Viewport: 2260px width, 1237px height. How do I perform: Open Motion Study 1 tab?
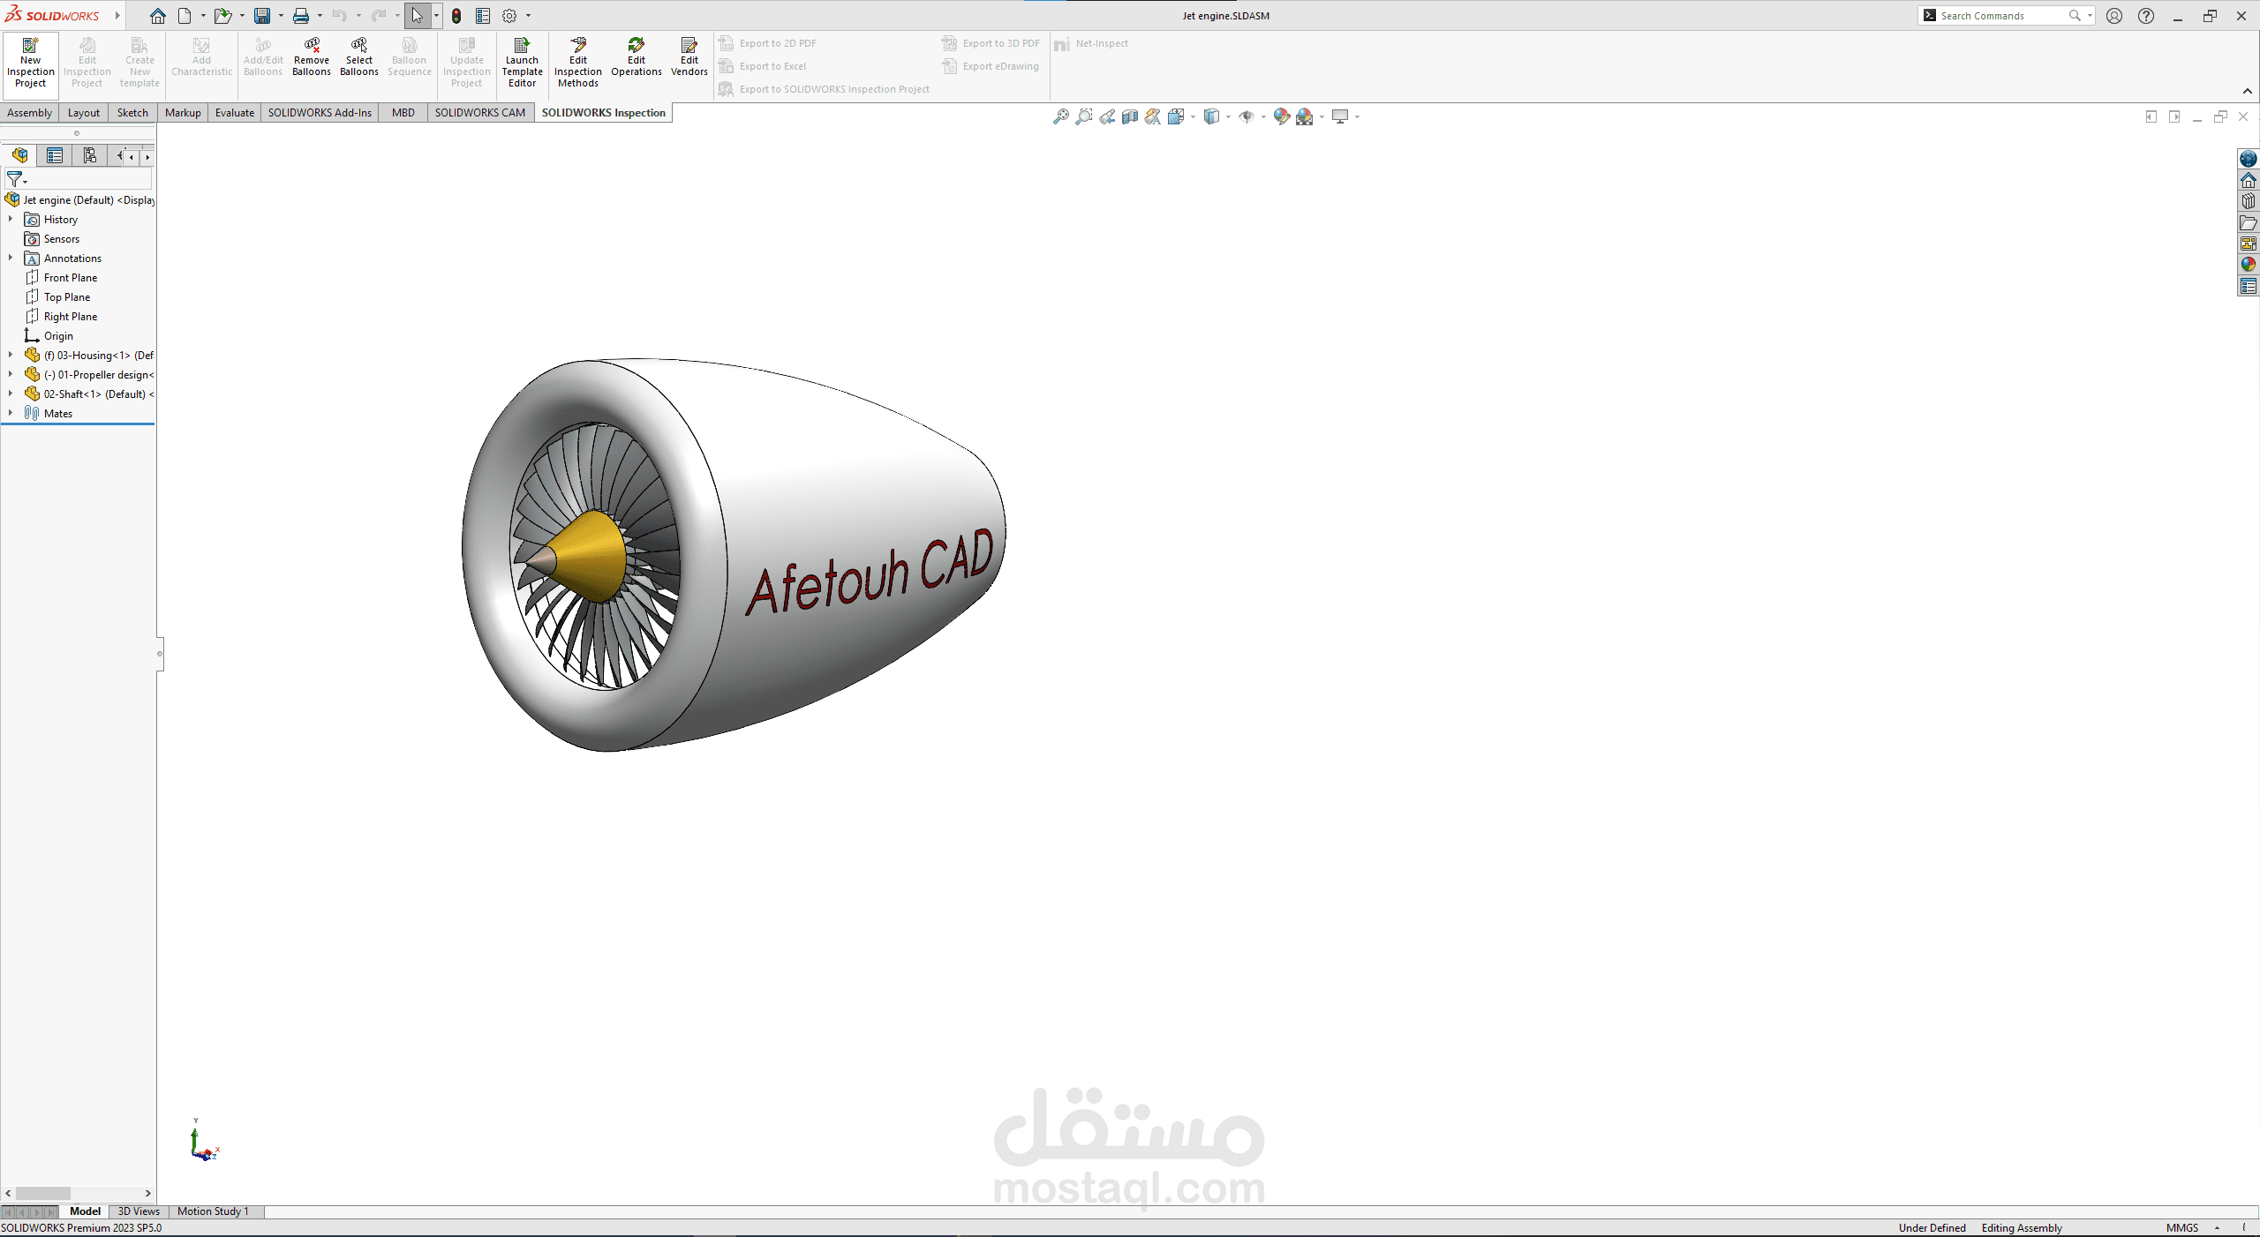tap(213, 1211)
